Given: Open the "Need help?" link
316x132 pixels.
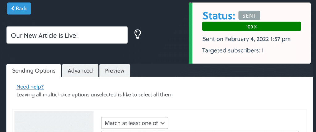Looking at the screenshot, I should tap(30, 87).
